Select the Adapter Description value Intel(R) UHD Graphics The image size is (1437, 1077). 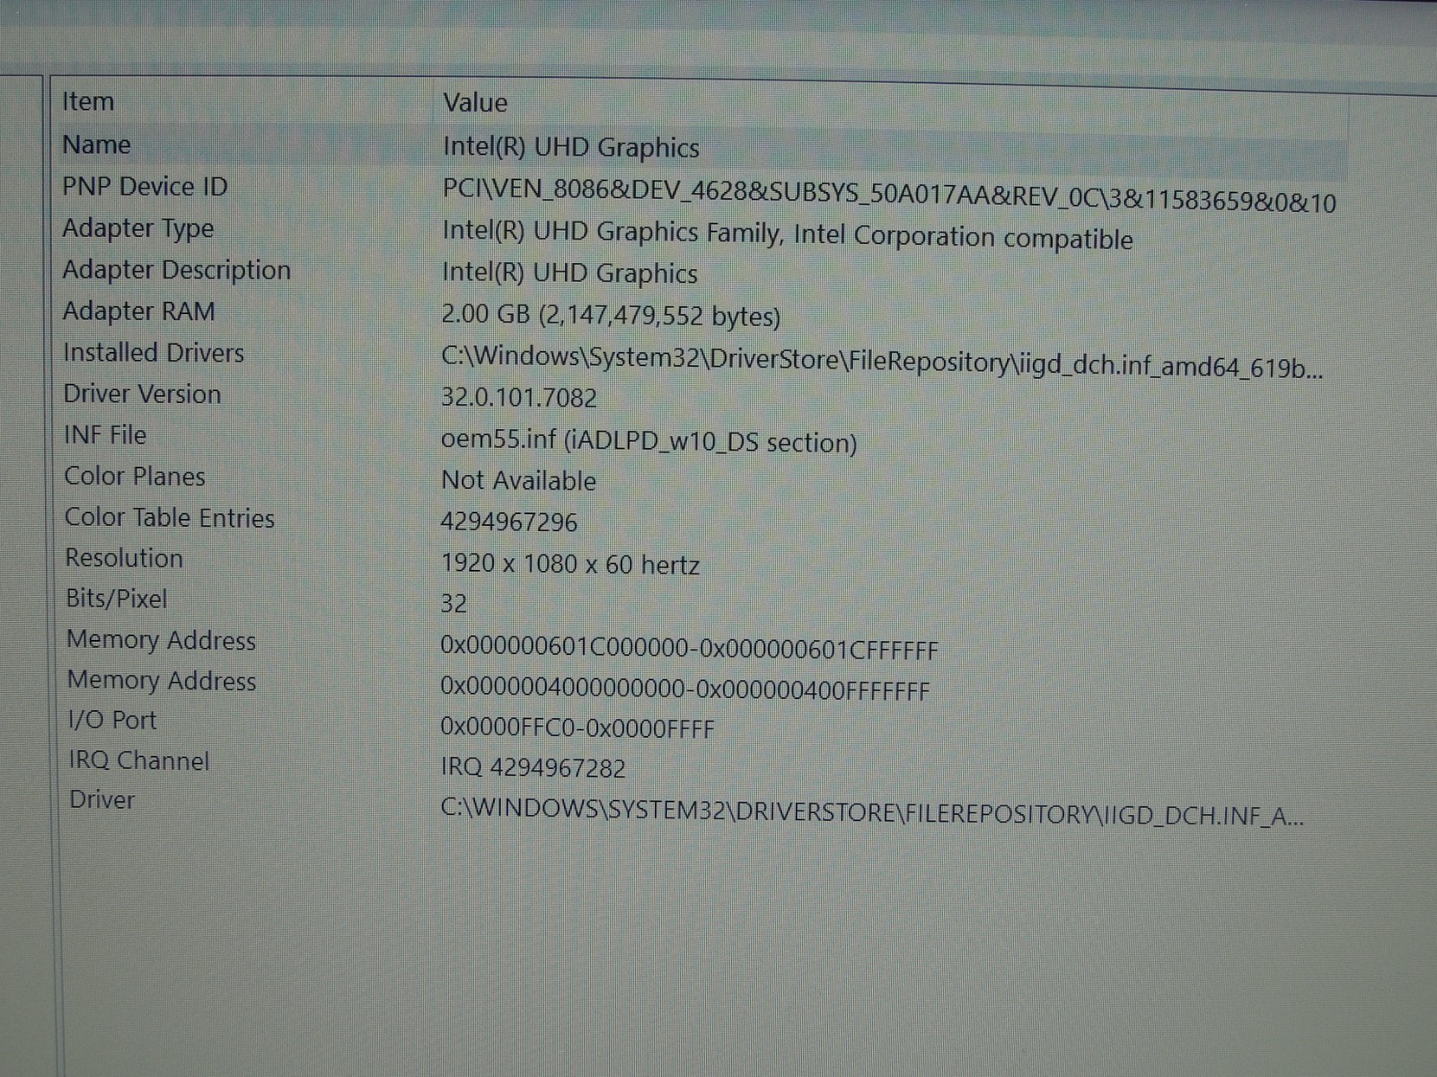pyautogui.click(x=569, y=273)
